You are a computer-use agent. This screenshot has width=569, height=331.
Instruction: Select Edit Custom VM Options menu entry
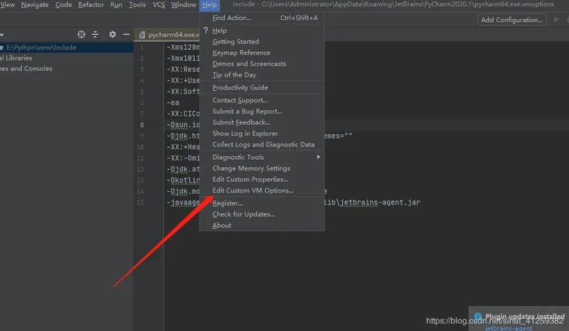[252, 190]
